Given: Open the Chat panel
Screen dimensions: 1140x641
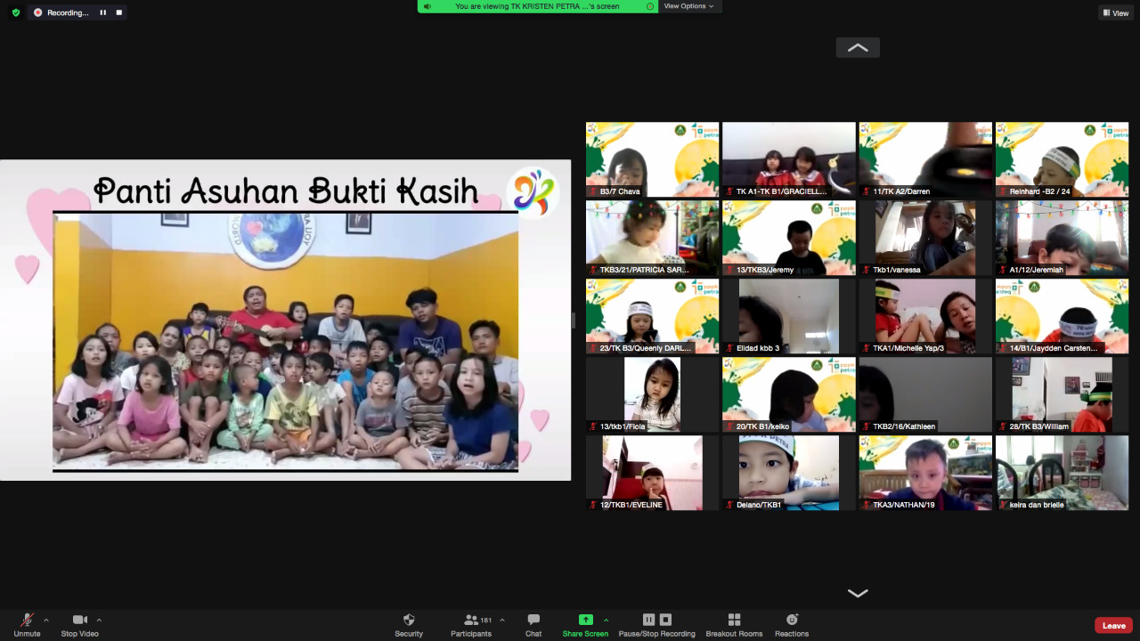Looking at the screenshot, I should [533, 623].
